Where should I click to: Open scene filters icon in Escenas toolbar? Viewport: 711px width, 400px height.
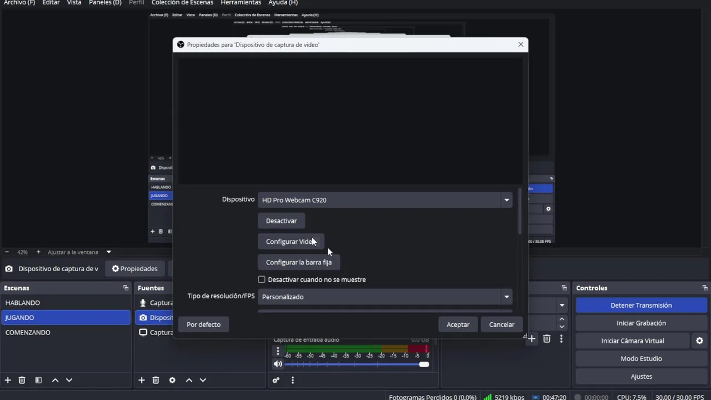(38, 380)
